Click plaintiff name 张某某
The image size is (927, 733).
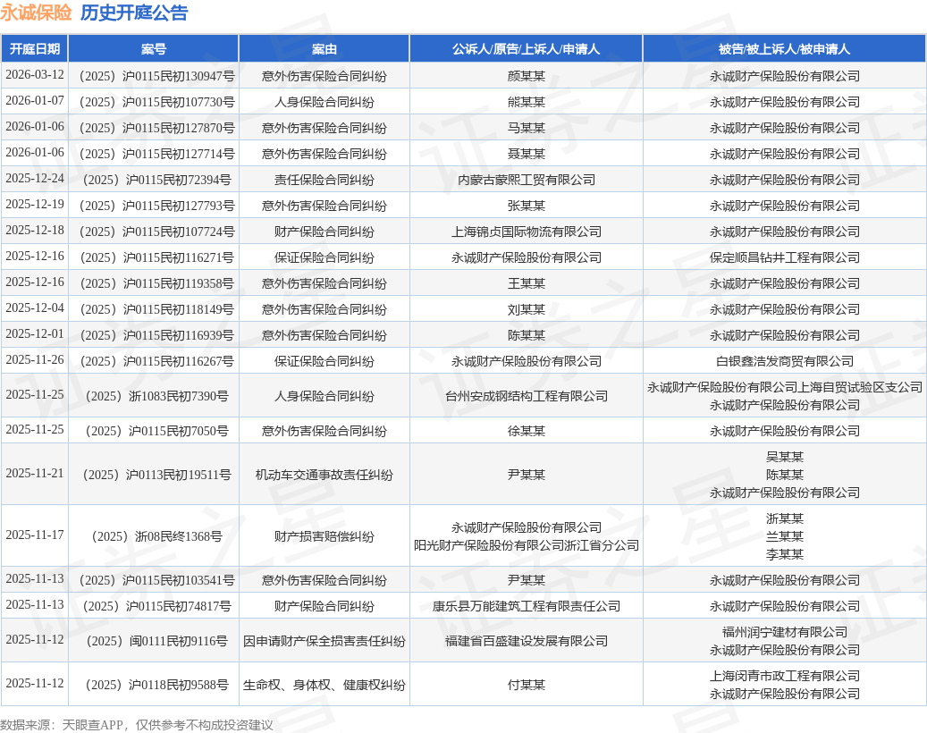point(527,206)
